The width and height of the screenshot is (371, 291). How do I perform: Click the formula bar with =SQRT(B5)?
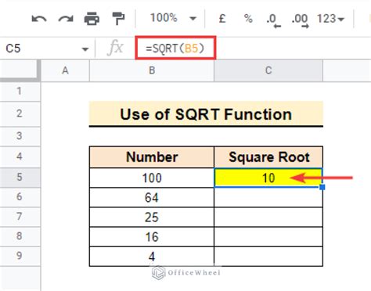(x=175, y=48)
